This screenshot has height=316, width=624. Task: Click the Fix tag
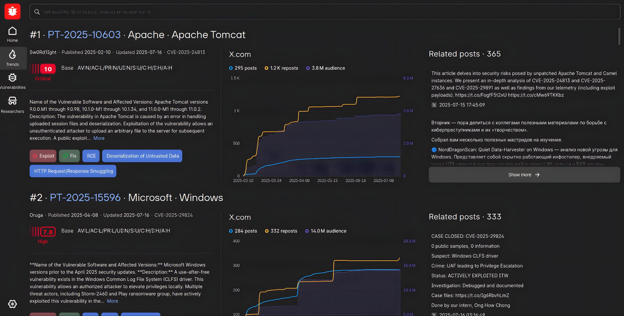click(69, 156)
